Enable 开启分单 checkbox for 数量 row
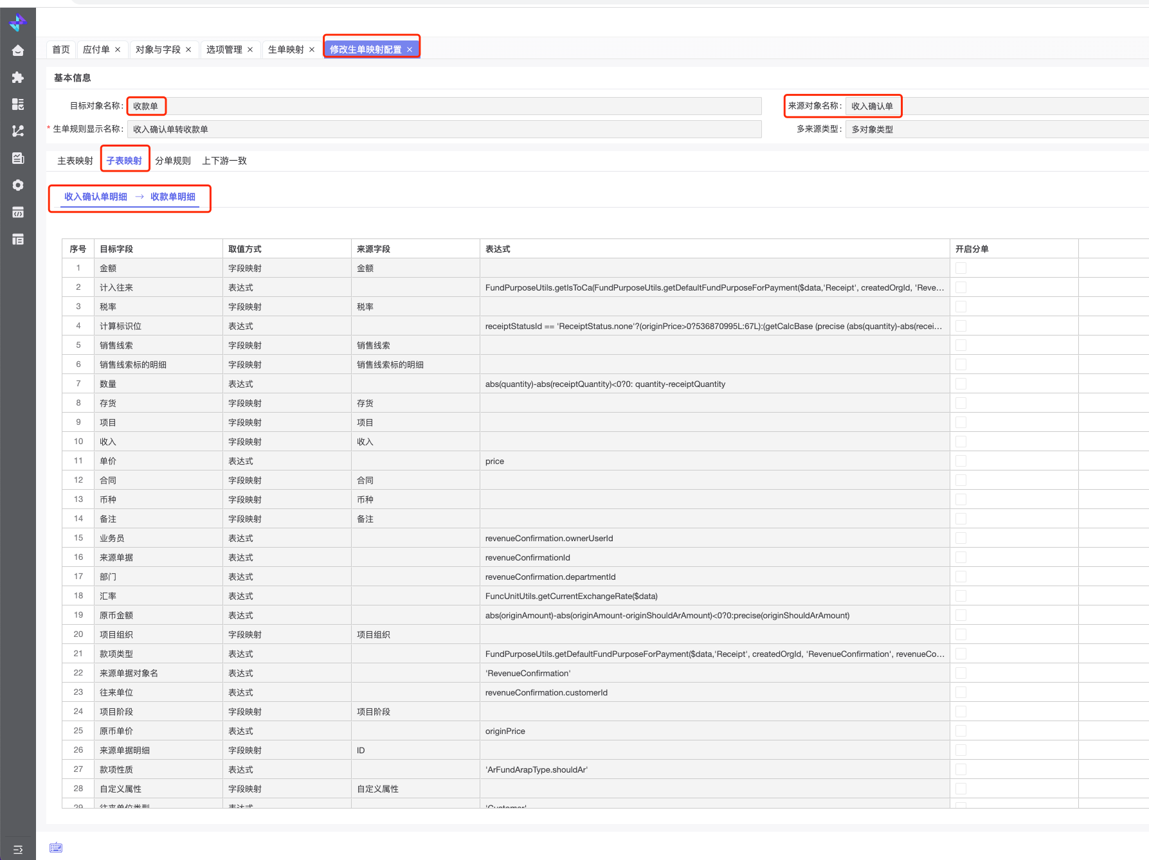The height and width of the screenshot is (860, 1149). pyautogui.click(x=961, y=384)
